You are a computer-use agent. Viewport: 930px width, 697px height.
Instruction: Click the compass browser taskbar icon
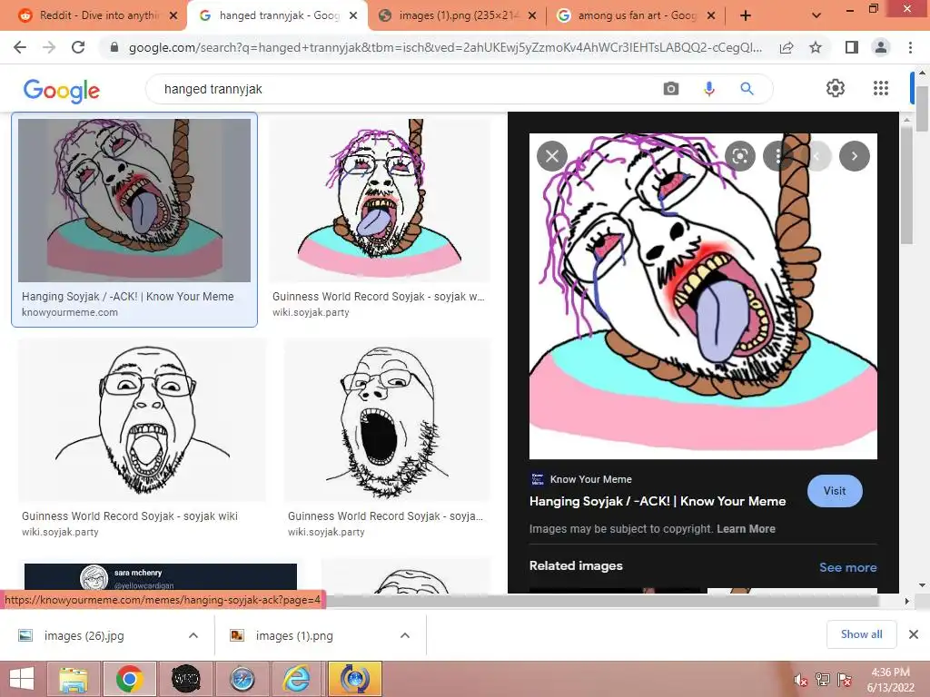tap(242, 679)
